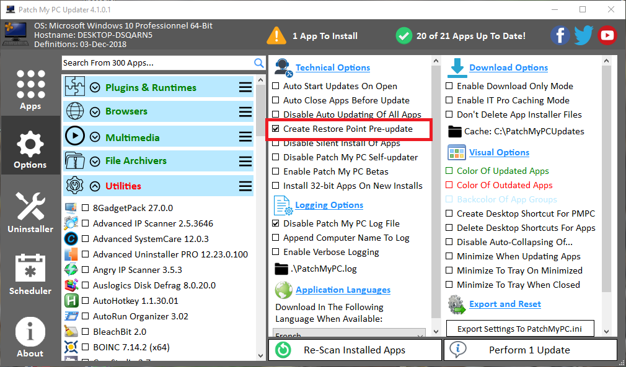Viewport: 626px width, 367px height.
Task: Open the About info section
Action: 30,337
